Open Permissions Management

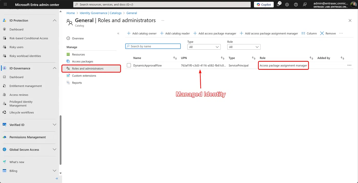[x=28, y=137]
